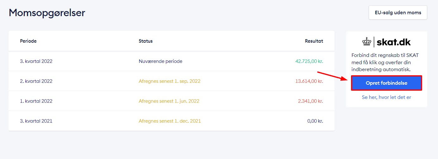Click the 42.725,00 kr. result amount
The image size is (438, 159).
(309, 61)
